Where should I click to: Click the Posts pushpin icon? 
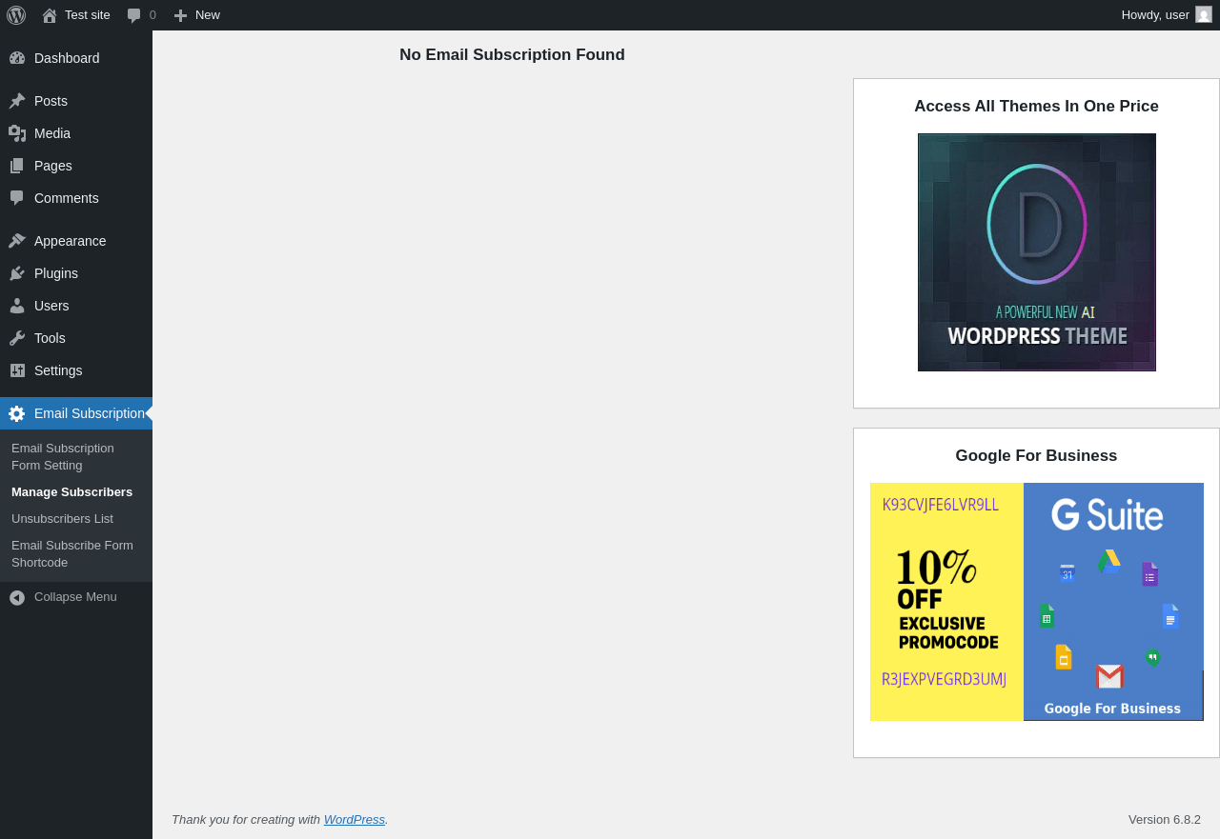[17, 101]
